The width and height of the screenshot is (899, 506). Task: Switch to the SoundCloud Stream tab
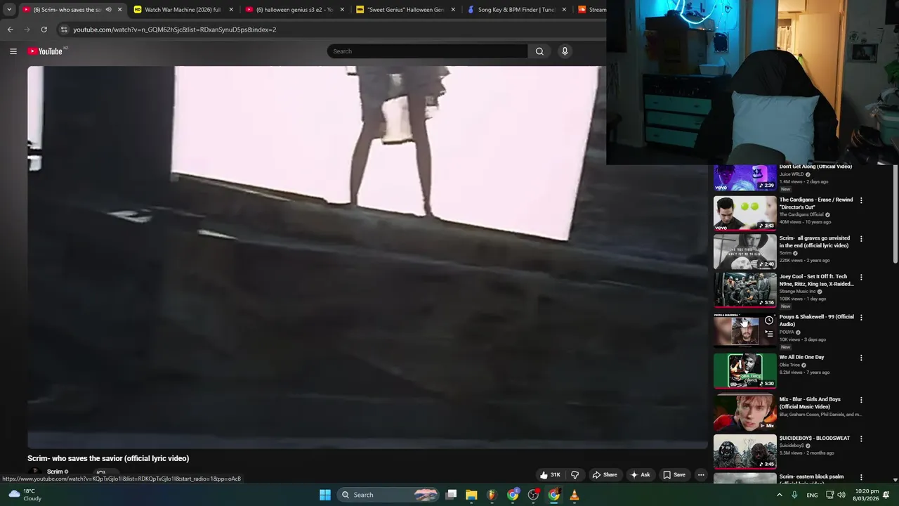[591, 10]
